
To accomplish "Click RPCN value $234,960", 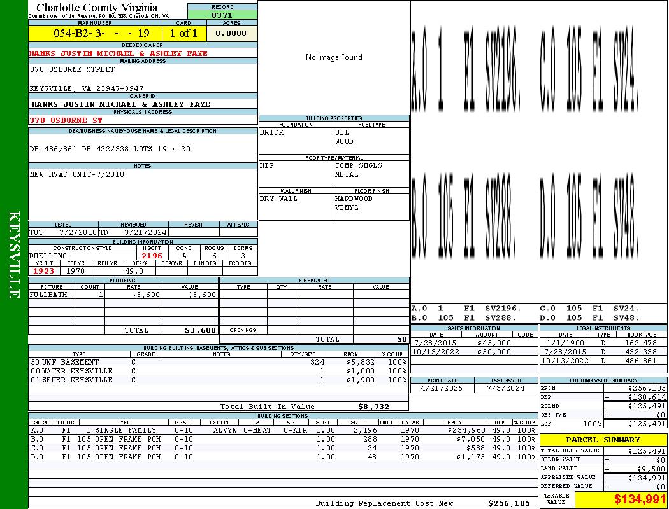I will tap(467, 430).
